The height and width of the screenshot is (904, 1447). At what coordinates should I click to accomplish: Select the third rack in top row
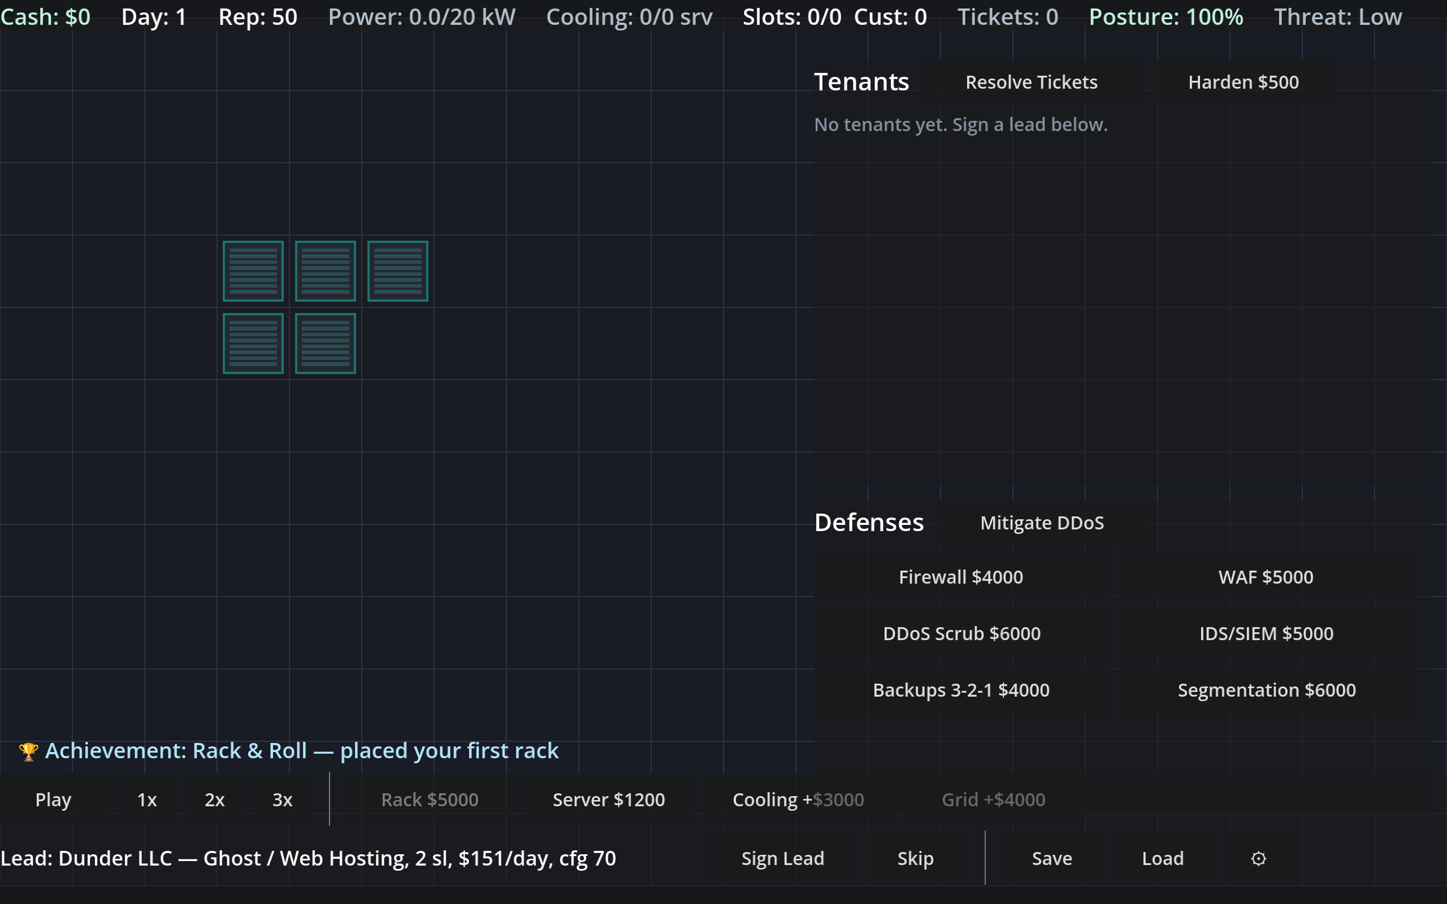[397, 271]
